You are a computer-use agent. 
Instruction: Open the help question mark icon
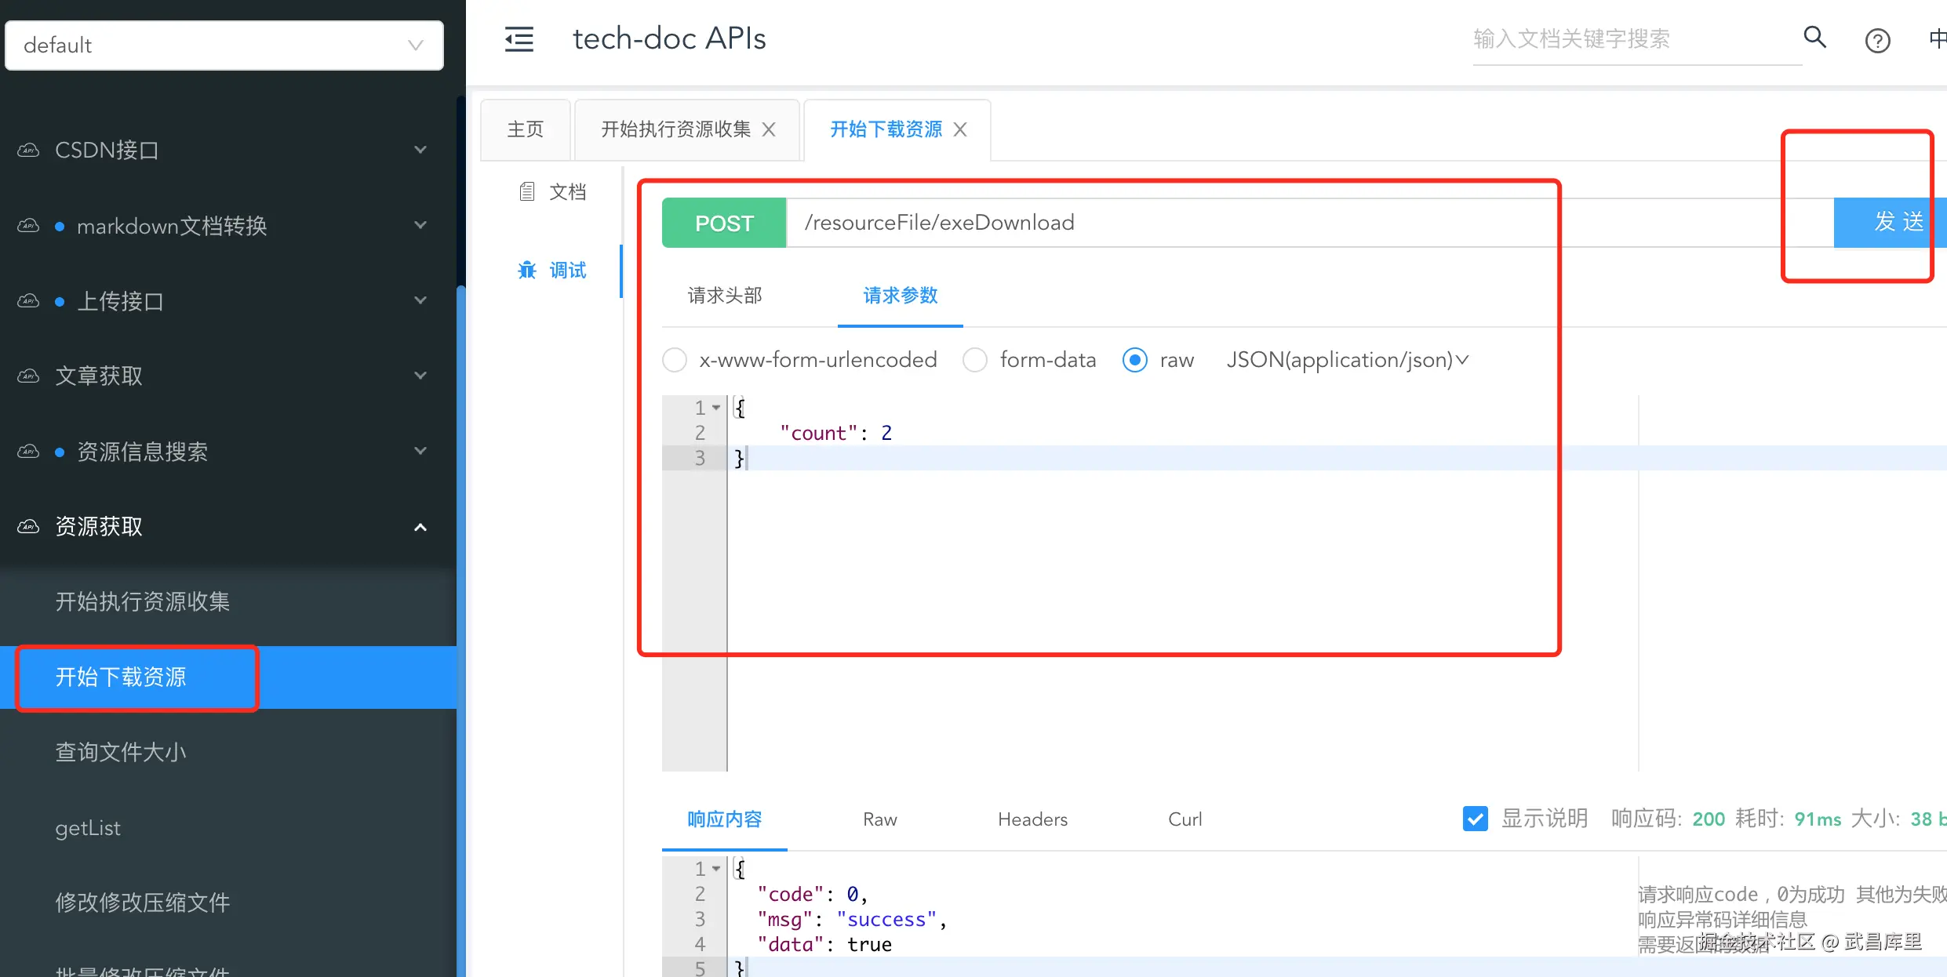point(1877,41)
